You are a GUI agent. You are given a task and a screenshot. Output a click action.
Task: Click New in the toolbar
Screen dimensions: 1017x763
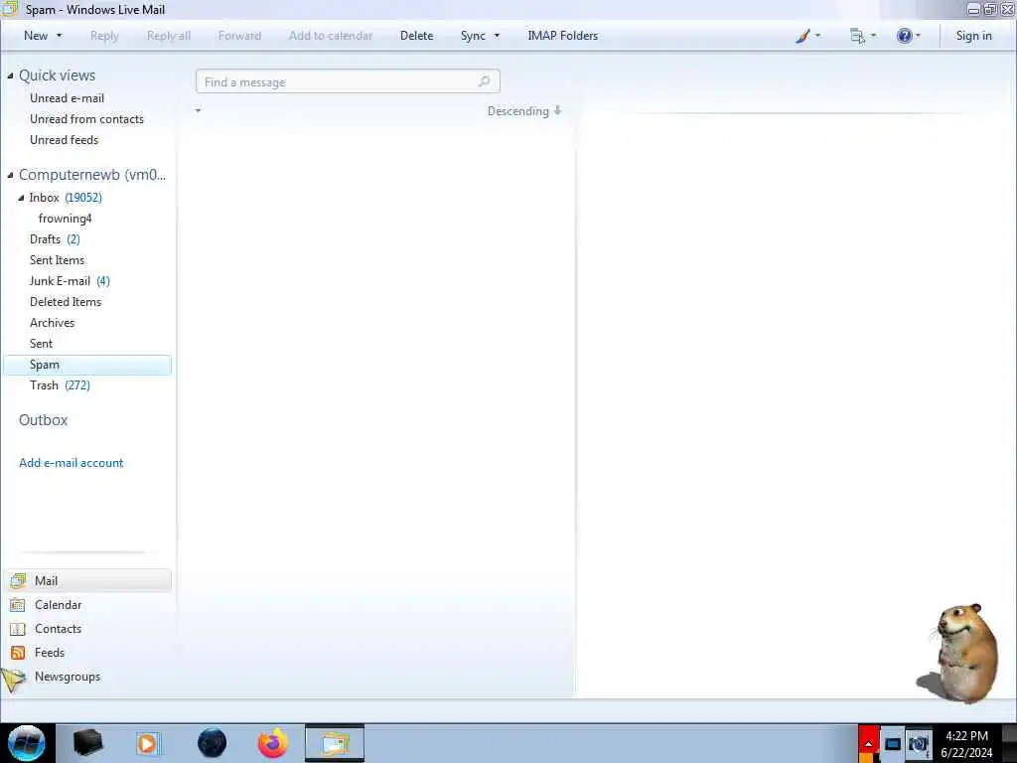point(36,36)
